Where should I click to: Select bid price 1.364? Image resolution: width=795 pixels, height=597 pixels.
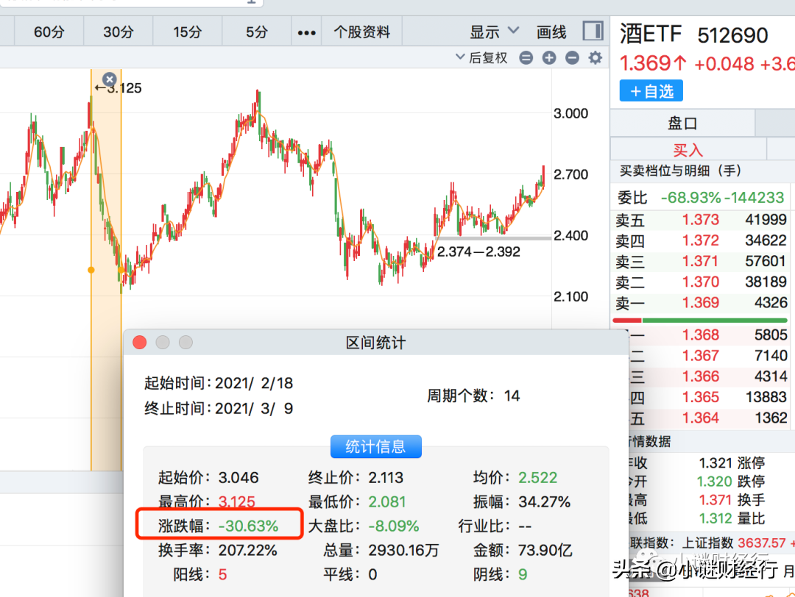(701, 418)
